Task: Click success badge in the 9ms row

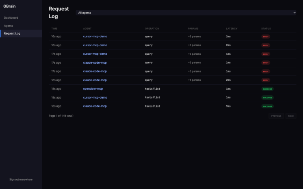Action: (x=267, y=106)
